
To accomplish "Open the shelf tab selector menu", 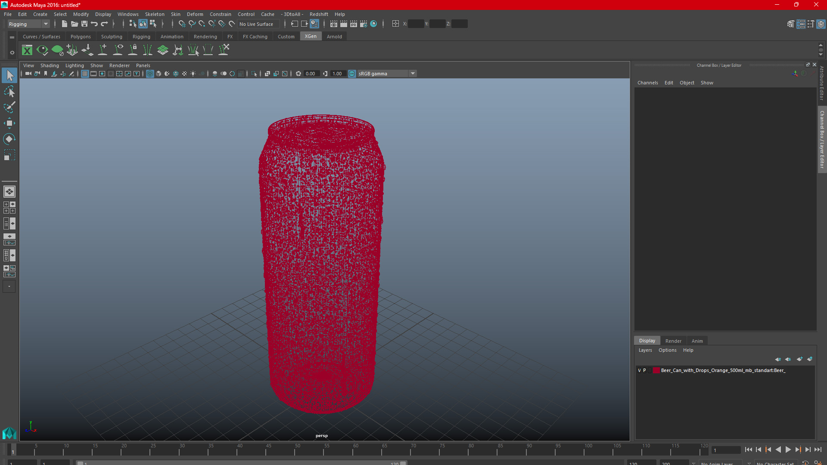I will coord(12,37).
